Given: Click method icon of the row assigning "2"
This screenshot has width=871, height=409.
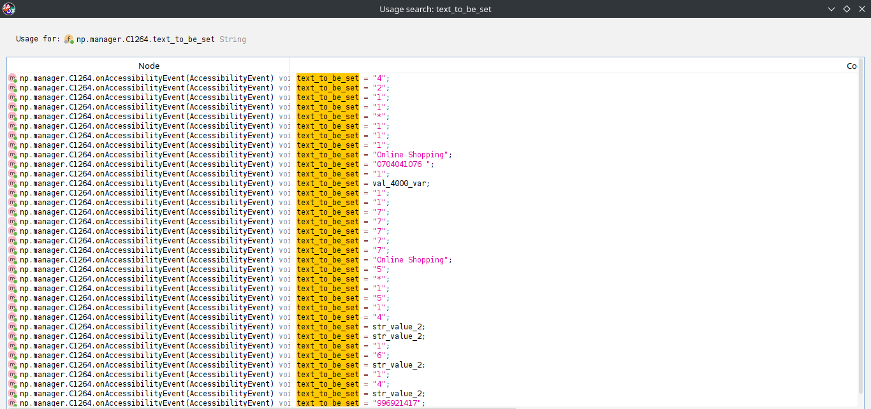Looking at the screenshot, I should pos(13,88).
